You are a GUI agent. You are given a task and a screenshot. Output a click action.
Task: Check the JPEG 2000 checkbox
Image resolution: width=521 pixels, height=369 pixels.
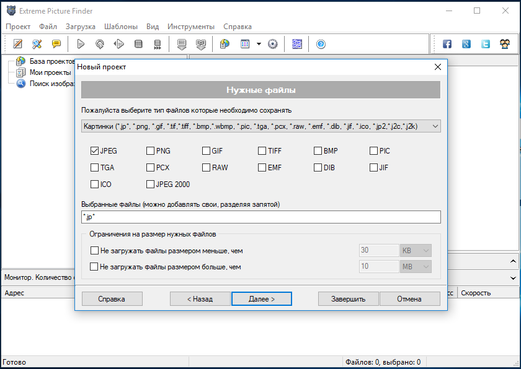coord(150,184)
